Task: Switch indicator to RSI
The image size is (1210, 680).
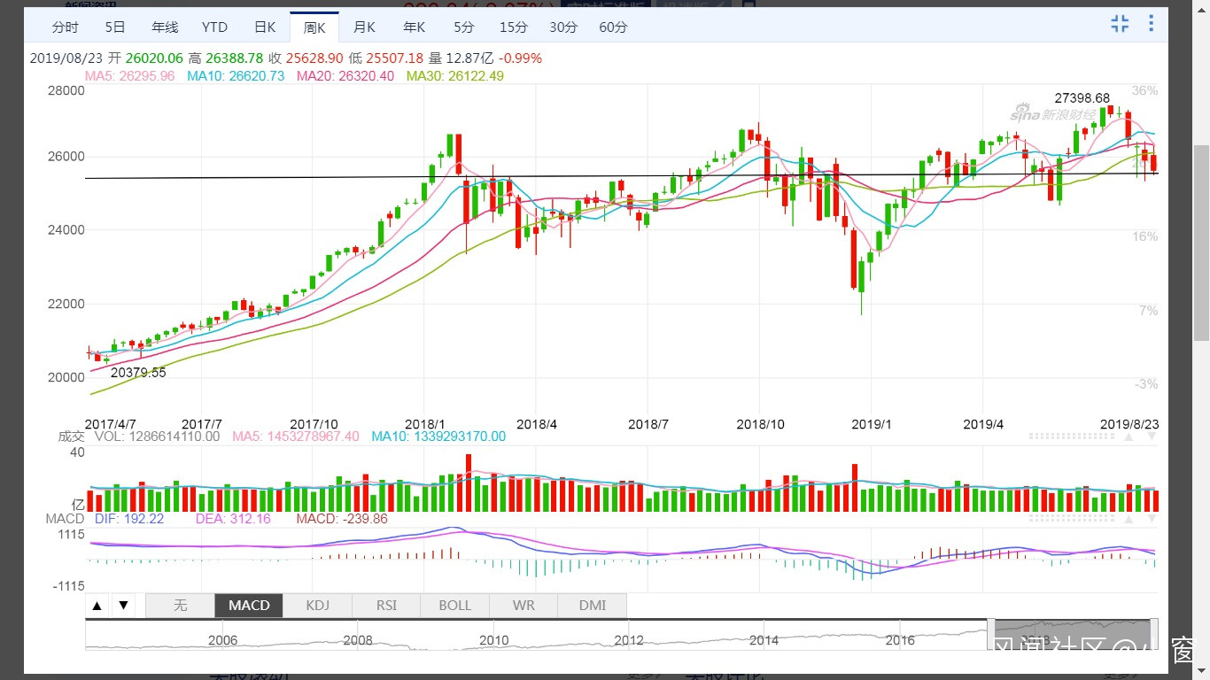Action: (x=386, y=606)
